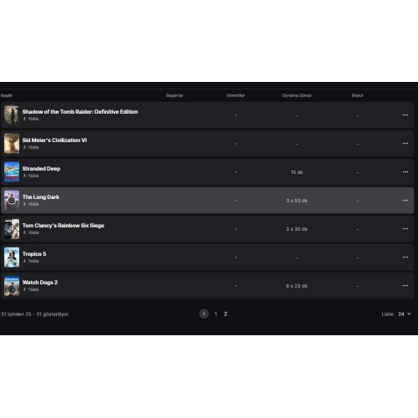Select page 2 in pagination

tap(226, 314)
